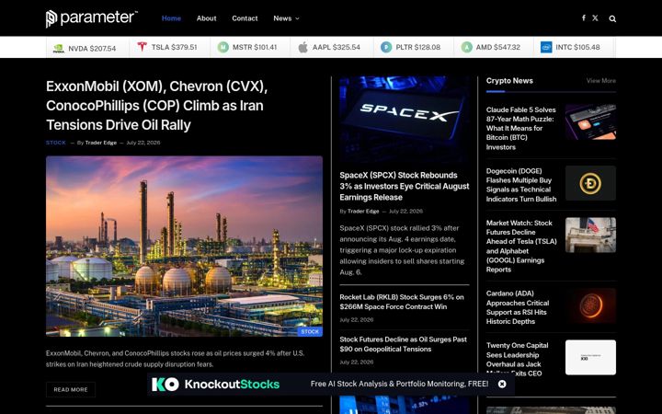Select the NVDA ticker logo

58,48
